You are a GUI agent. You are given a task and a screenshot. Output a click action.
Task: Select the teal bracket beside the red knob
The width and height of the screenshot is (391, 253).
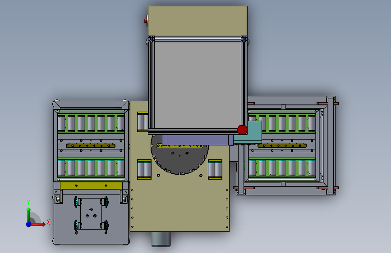click(252, 132)
